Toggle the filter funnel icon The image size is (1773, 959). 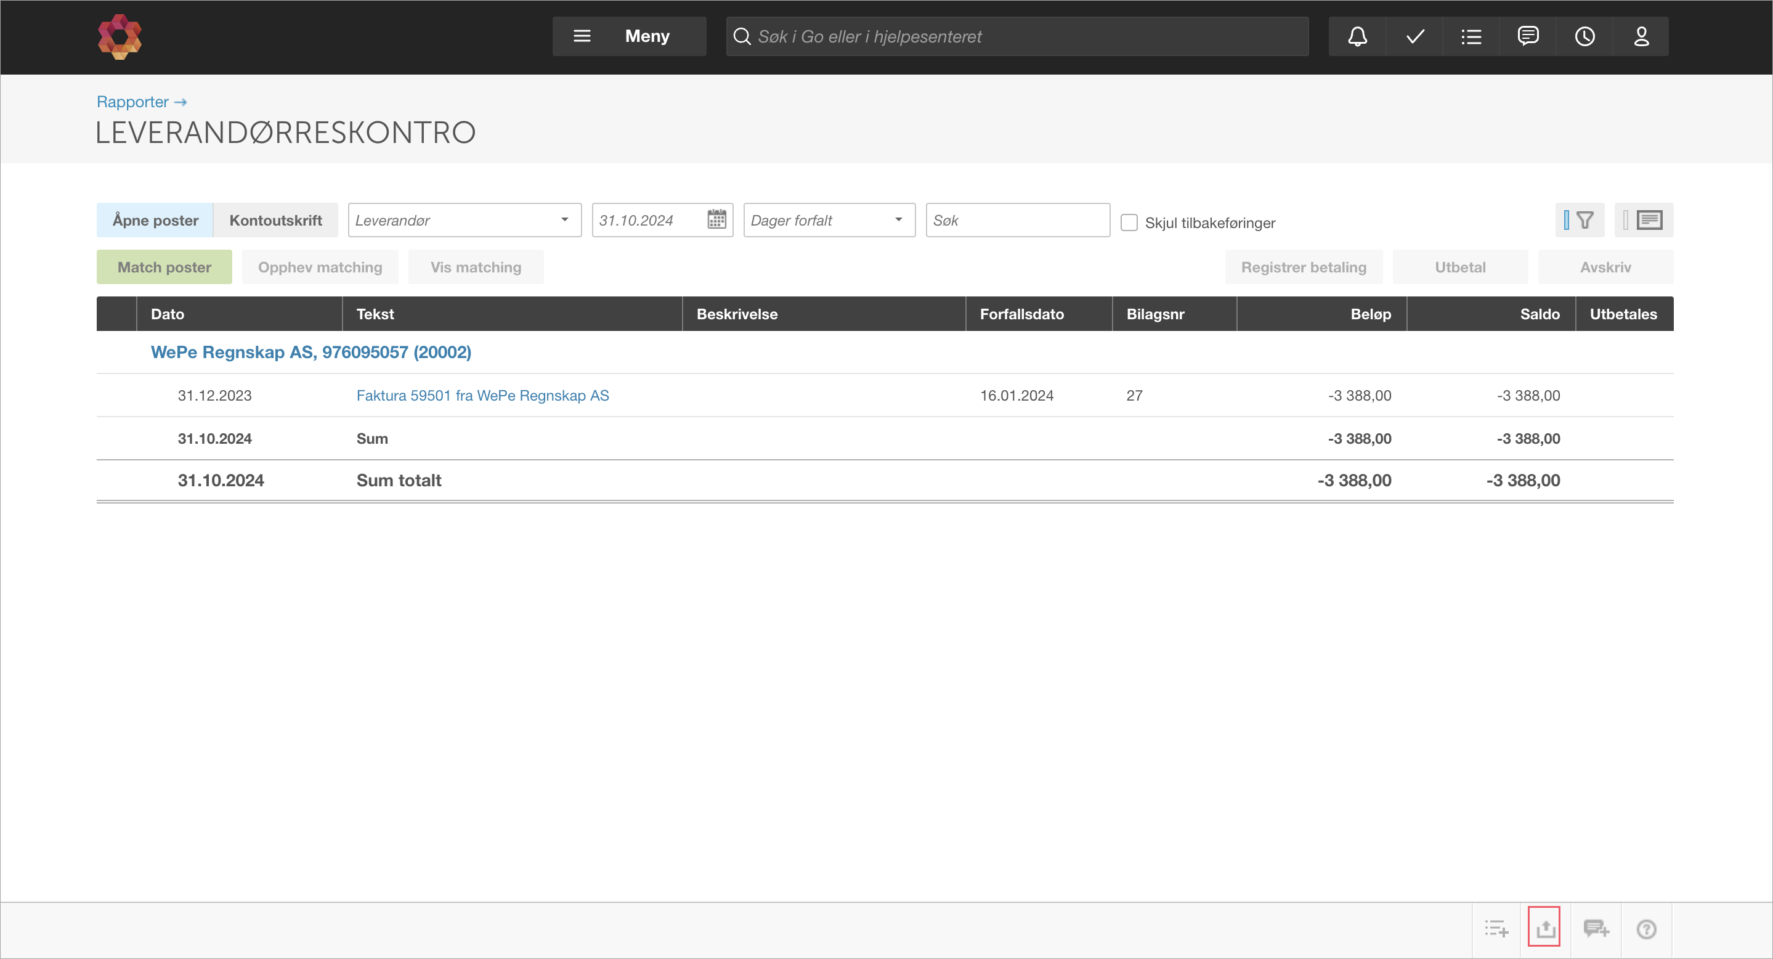(1580, 220)
